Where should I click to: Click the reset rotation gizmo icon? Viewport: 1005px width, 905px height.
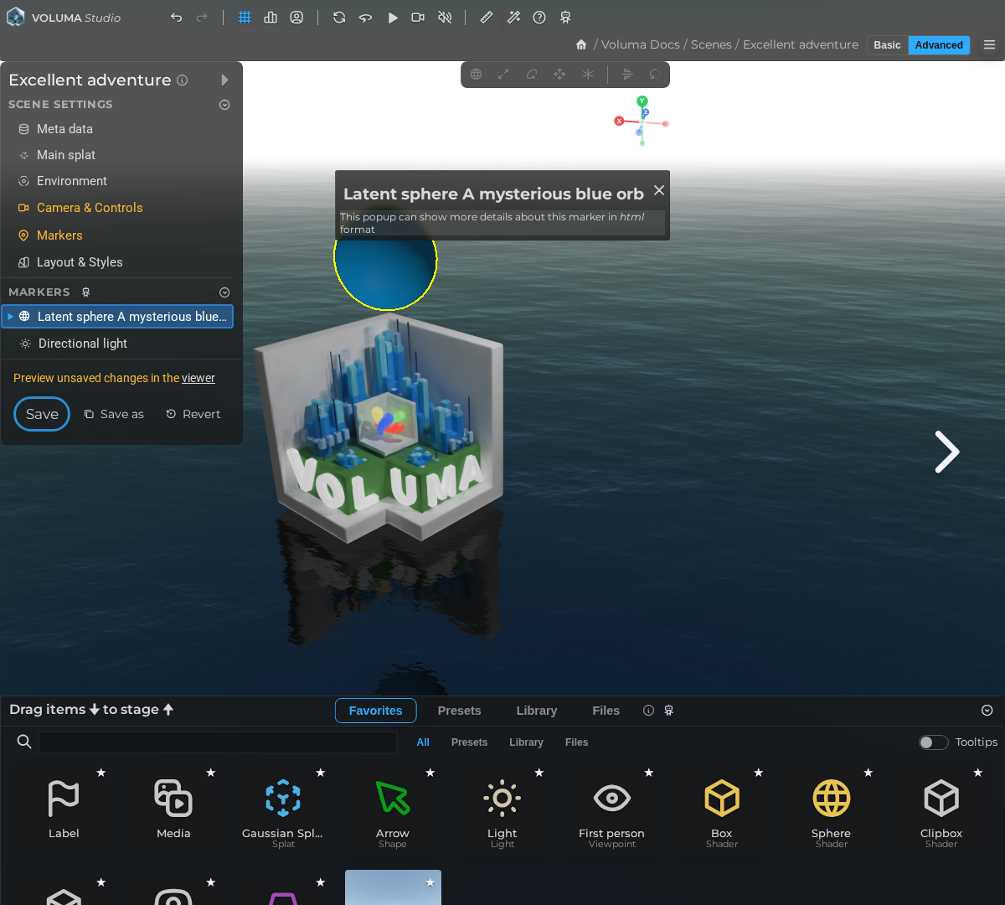click(x=655, y=74)
